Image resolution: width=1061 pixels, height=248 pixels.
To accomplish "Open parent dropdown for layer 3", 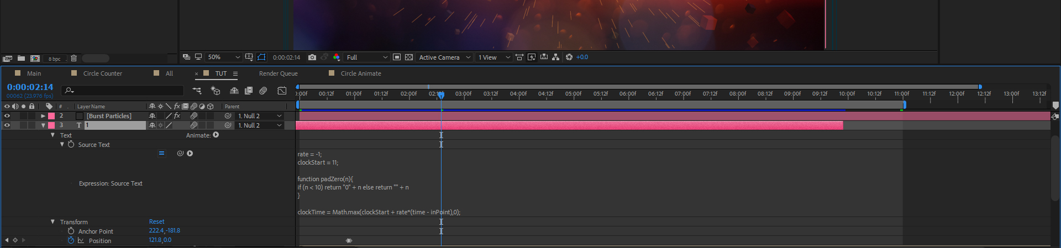I will coord(260,125).
